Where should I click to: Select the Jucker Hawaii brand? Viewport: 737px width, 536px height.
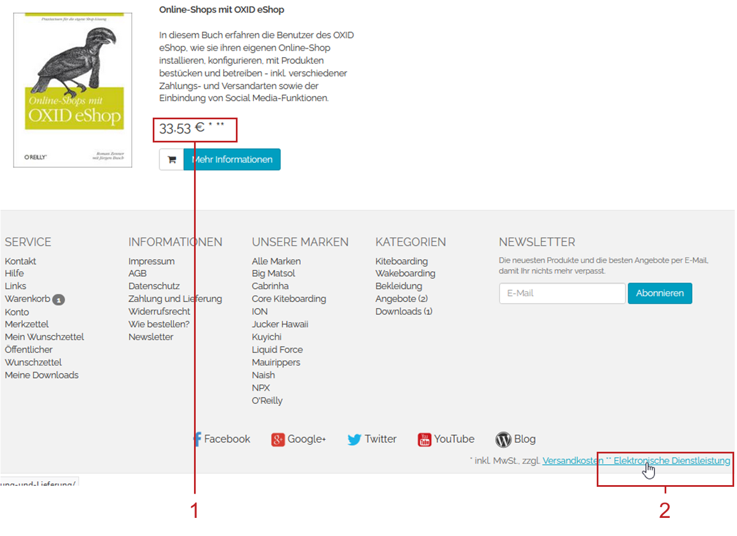coord(280,325)
